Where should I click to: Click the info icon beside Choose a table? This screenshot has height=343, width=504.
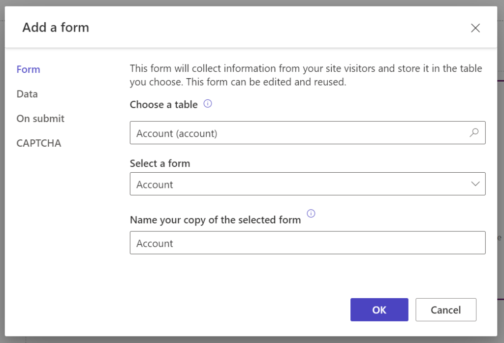click(x=208, y=103)
